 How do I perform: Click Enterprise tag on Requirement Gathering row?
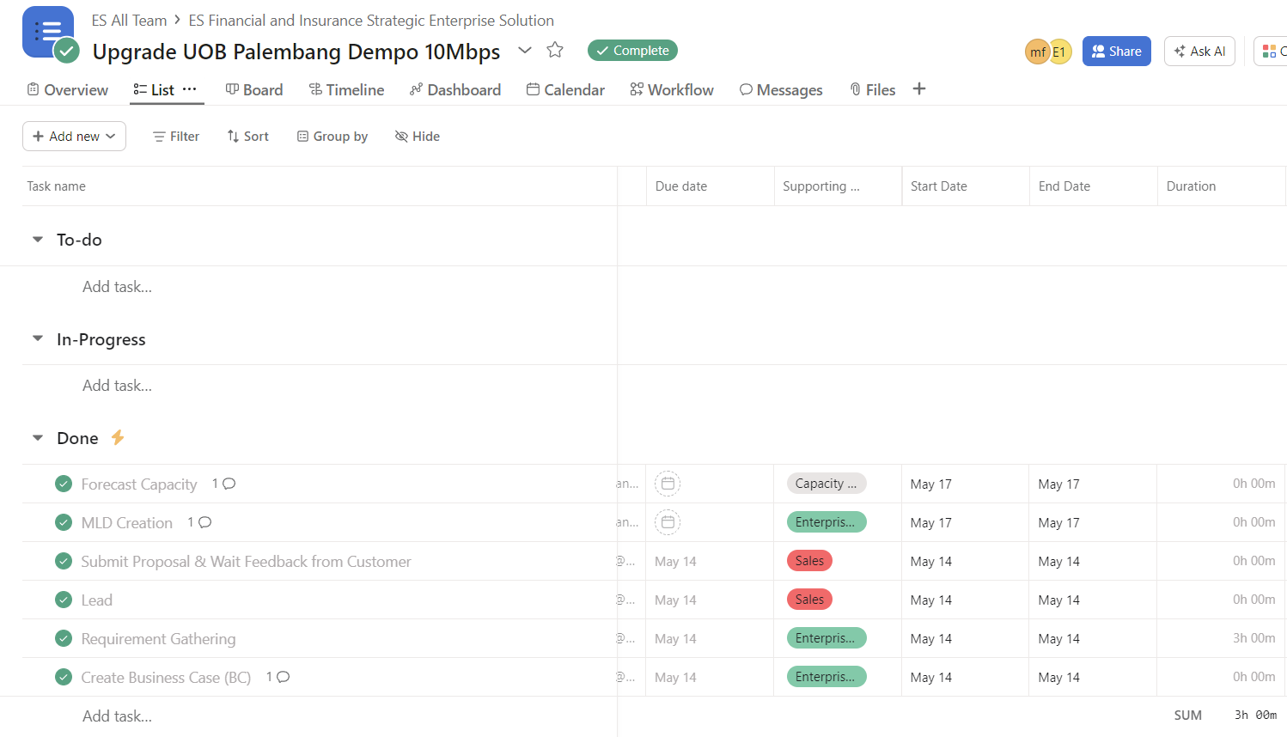(x=826, y=638)
